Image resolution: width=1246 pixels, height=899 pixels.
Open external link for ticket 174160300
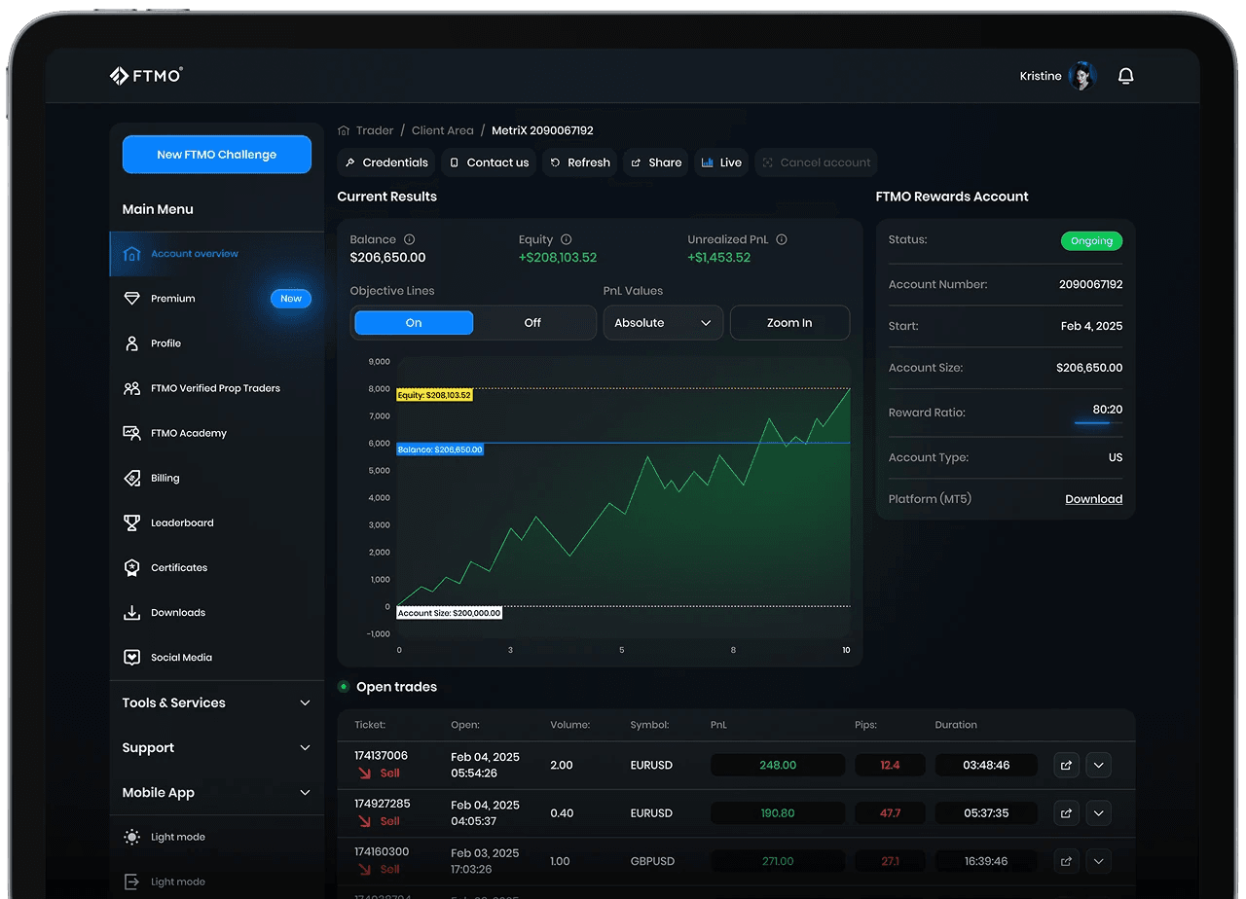point(1067,861)
